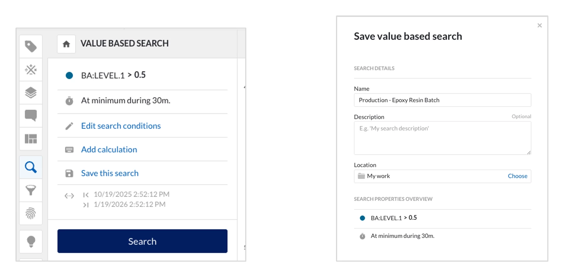Click the home icon button
This screenshot has height=275, width=561.
coord(66,44)
